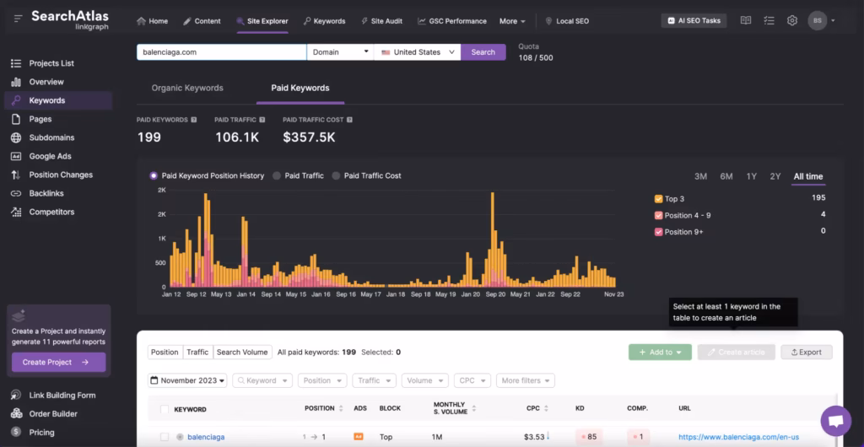Switch to the Organic Keywords tab

[x=187, y=88]
